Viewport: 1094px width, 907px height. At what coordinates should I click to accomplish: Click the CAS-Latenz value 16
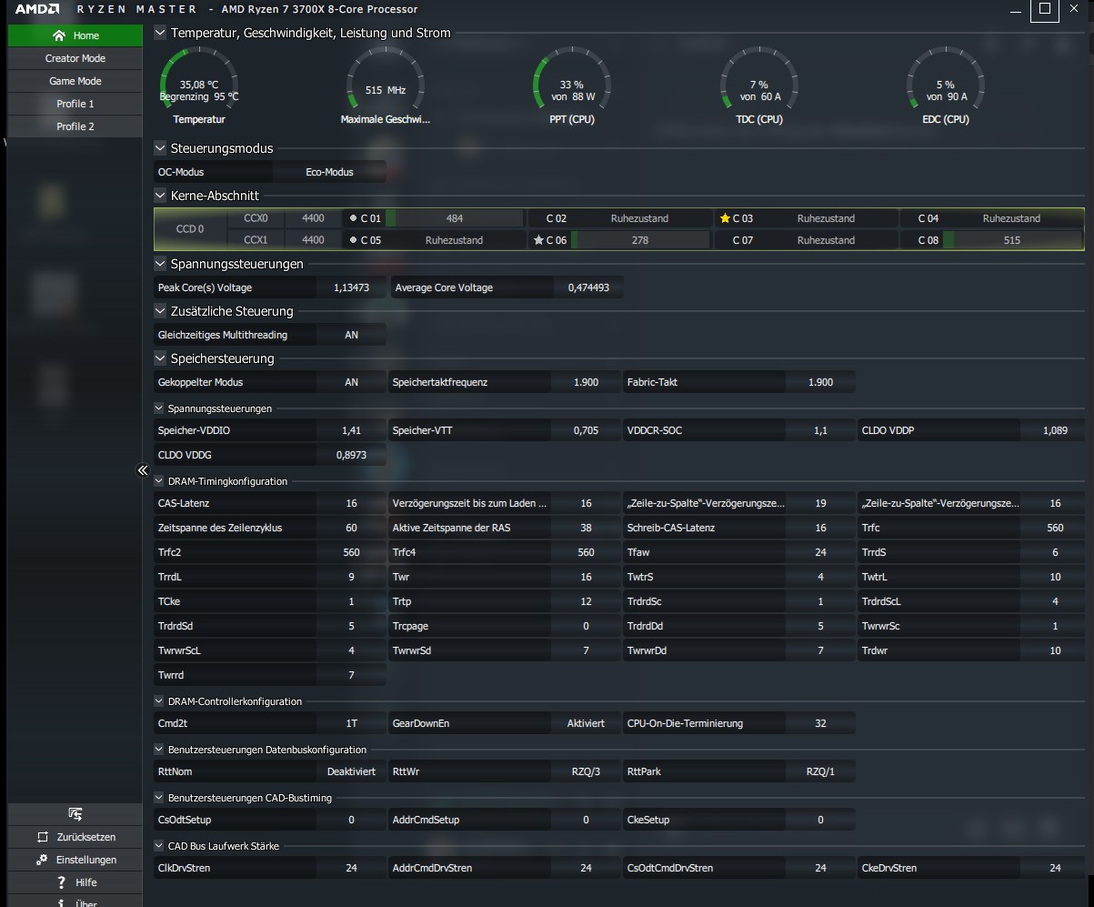351,503
